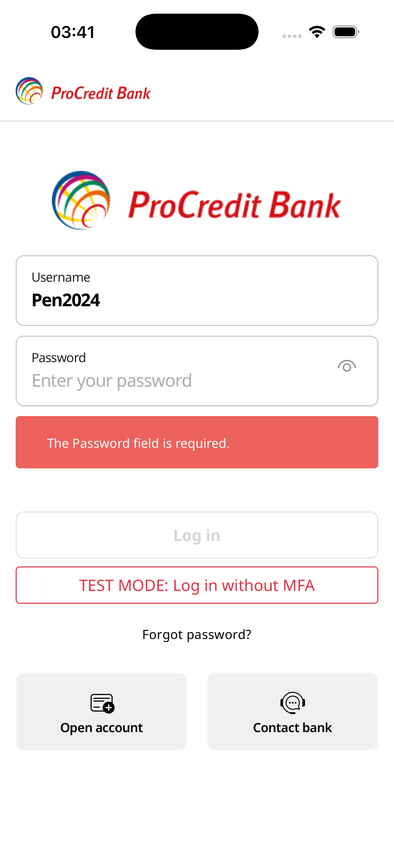
Task: Select the Contact bank label
Action: (293, 728)
